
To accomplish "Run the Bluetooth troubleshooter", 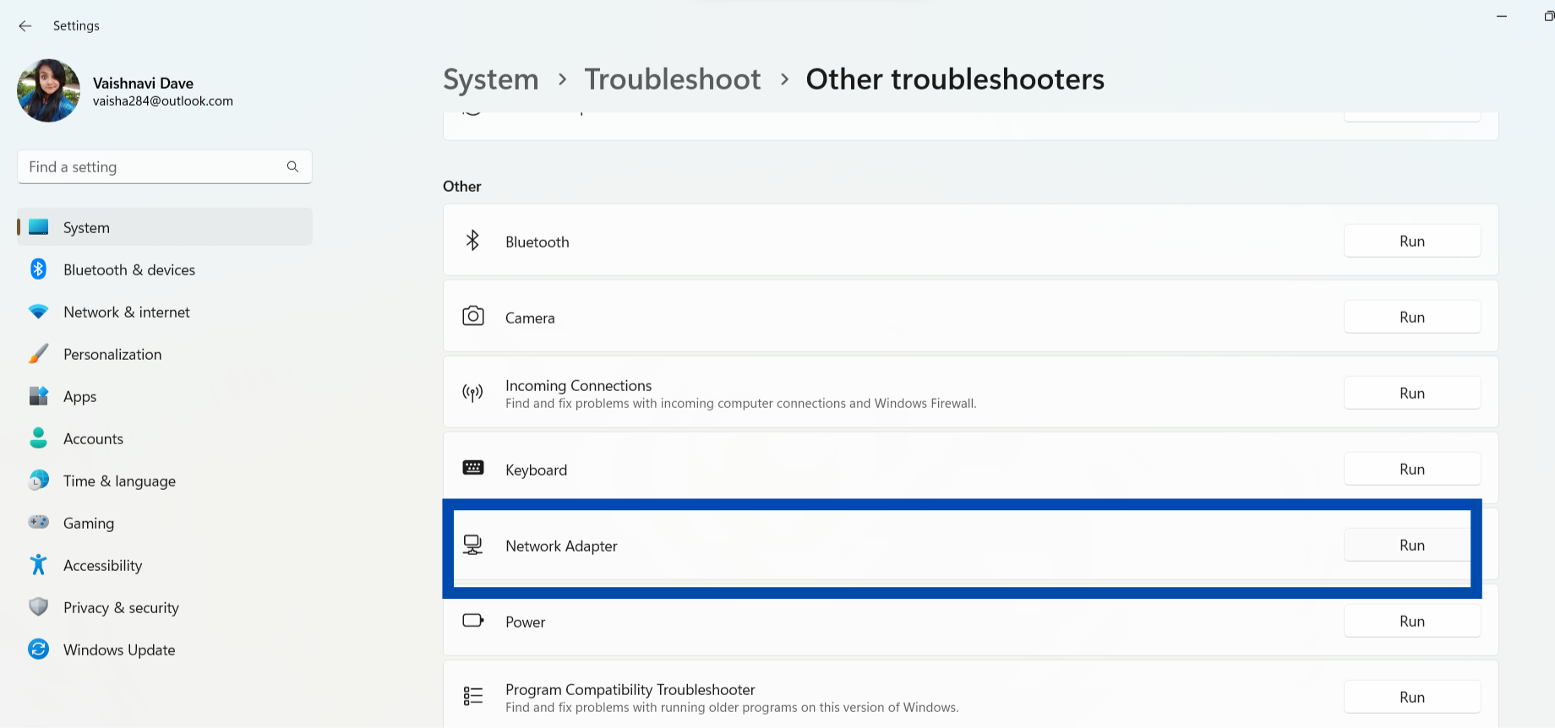I will [1411, 242].
